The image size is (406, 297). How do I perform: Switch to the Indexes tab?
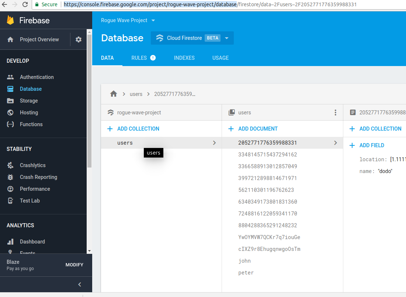point(184,58)
